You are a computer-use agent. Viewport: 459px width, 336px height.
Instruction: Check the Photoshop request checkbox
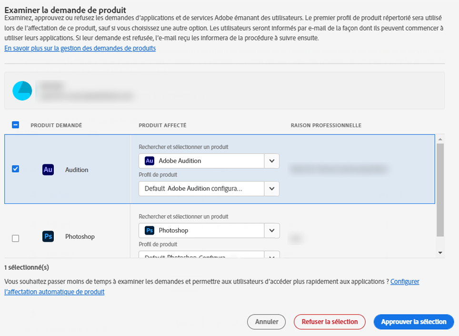(x=15, y=238)
